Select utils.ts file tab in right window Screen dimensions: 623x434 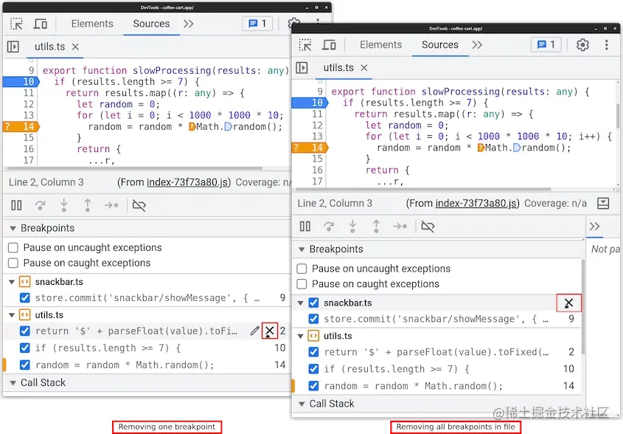(x=338, y=68)
